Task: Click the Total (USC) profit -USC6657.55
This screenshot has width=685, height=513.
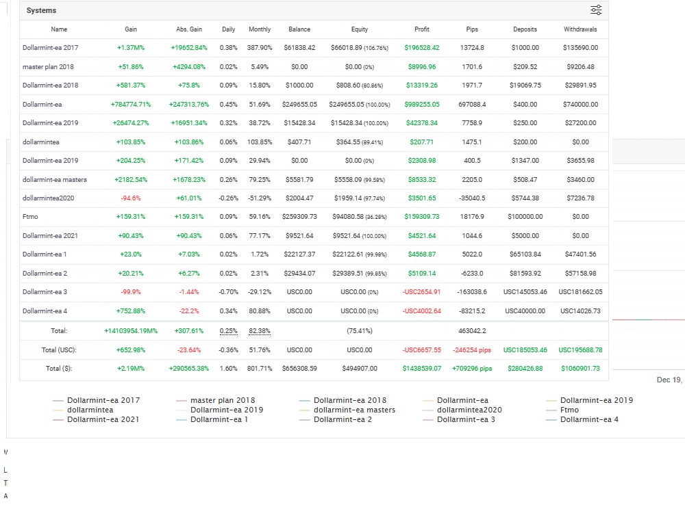Action: tap(421, 350)
